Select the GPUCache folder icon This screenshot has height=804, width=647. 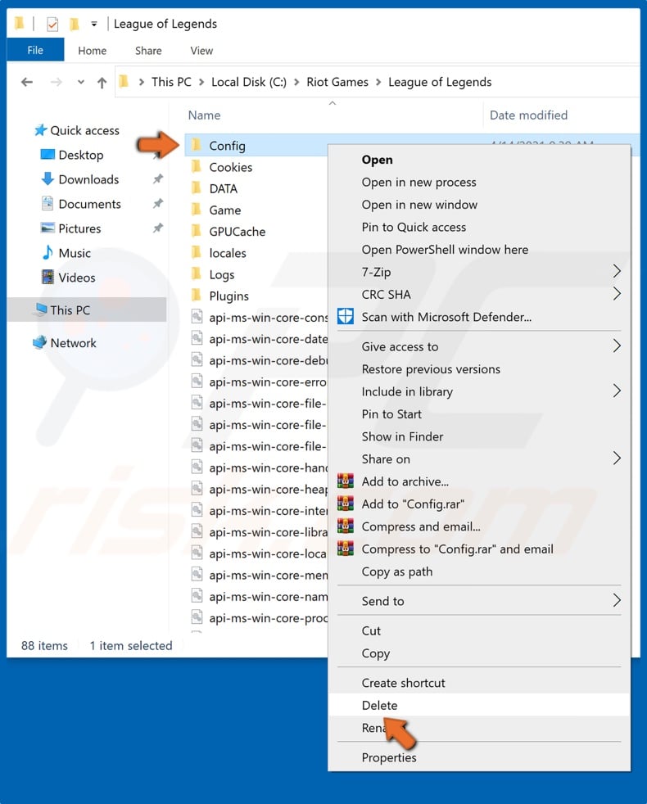196,231
